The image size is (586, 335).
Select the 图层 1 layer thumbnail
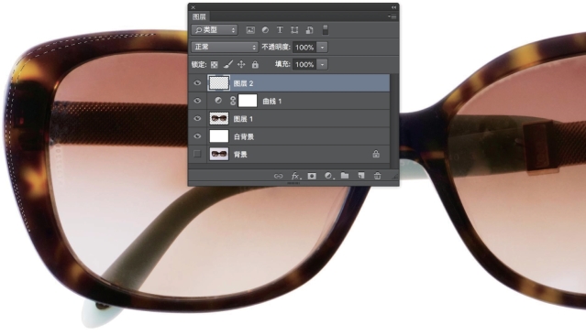pyautogui.click(x=218, y=119)
